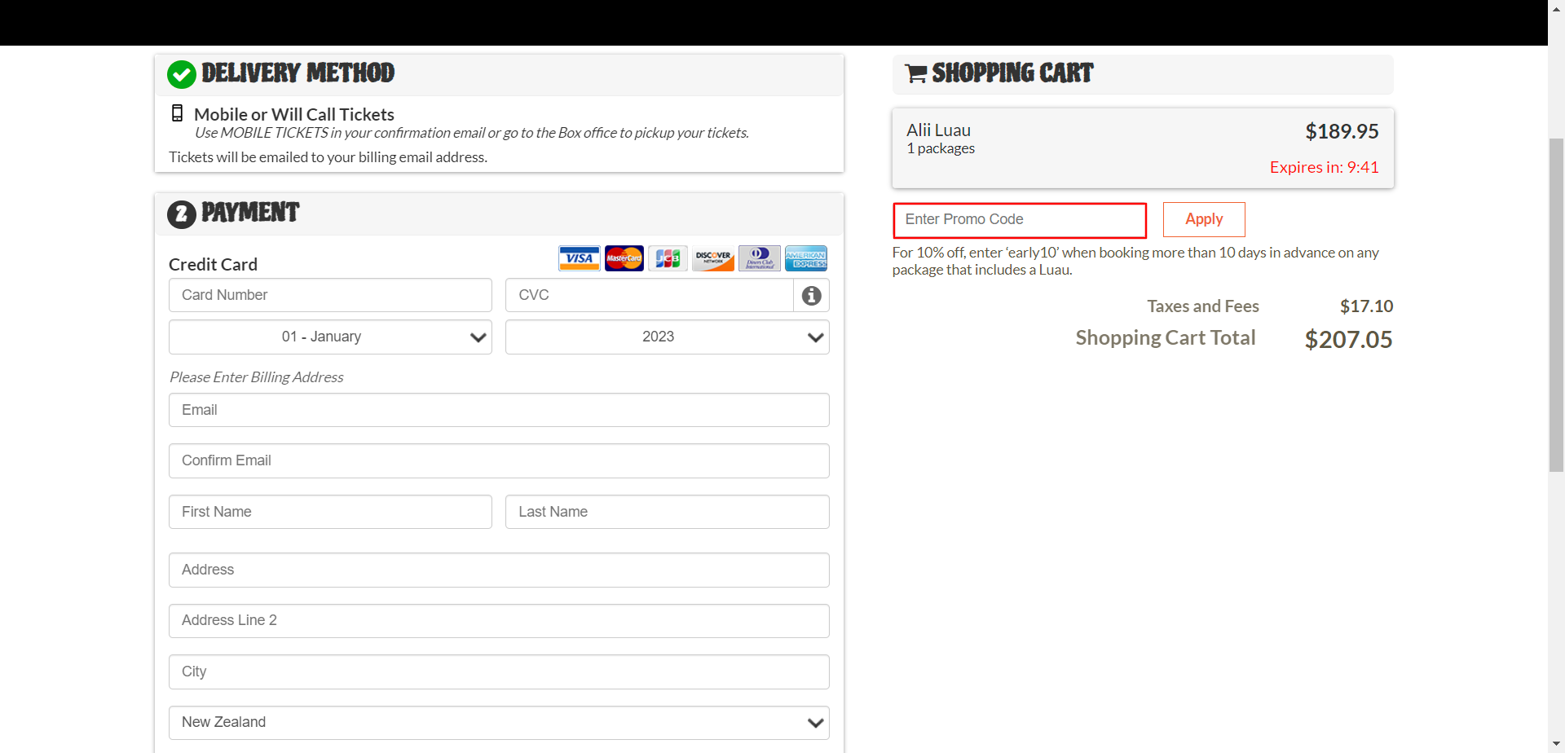Apply the entered promo code

[x=1204, y=219]
